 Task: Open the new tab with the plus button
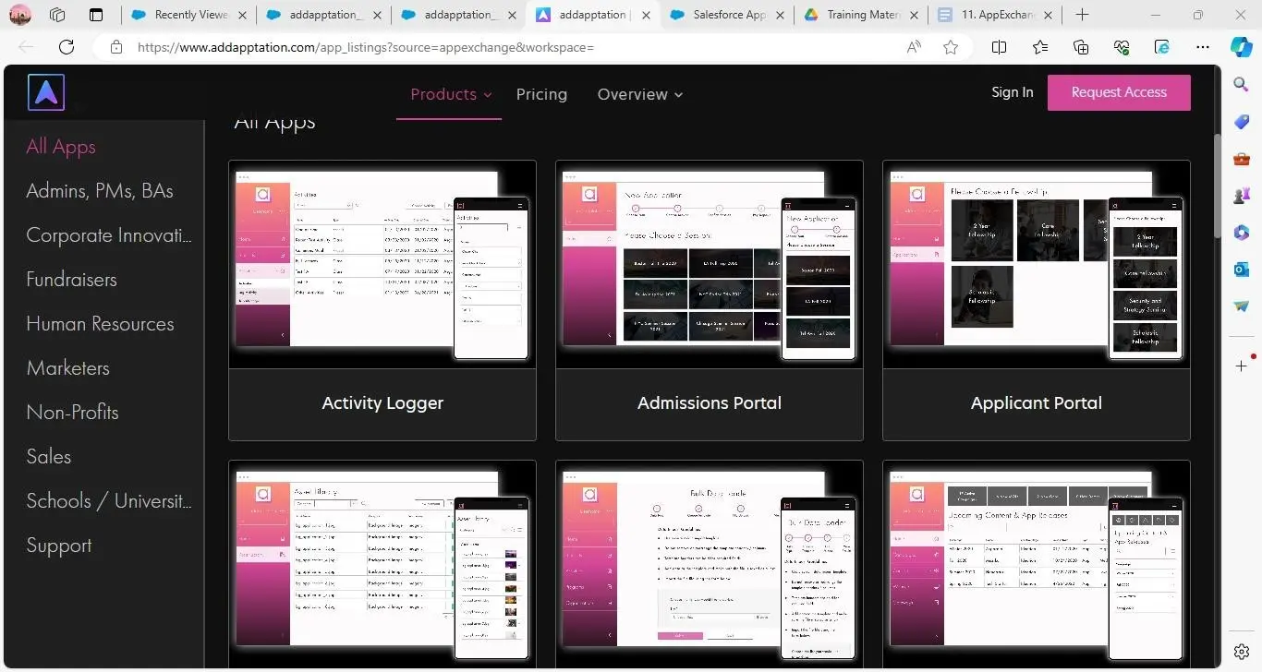(1082, 15)
